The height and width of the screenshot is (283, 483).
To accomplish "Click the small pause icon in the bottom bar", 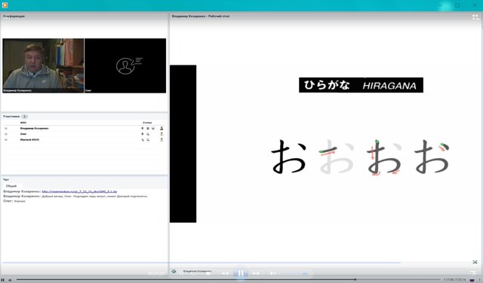I will point(3,280).
